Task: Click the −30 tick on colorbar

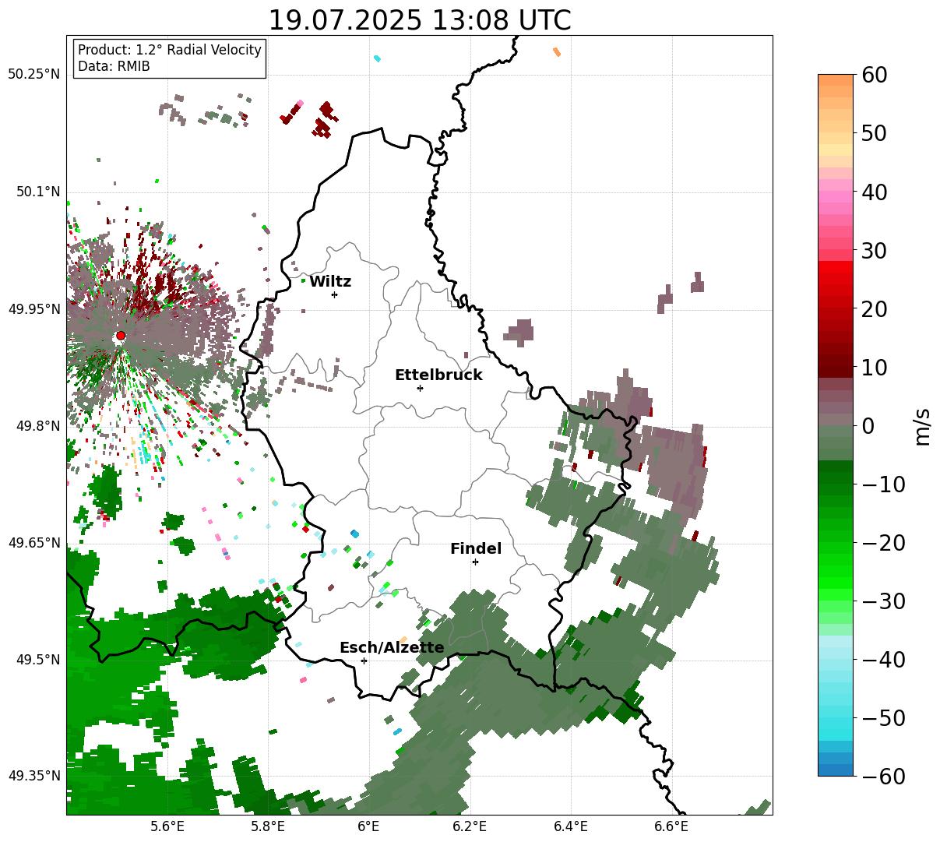Action: point(883,601)
